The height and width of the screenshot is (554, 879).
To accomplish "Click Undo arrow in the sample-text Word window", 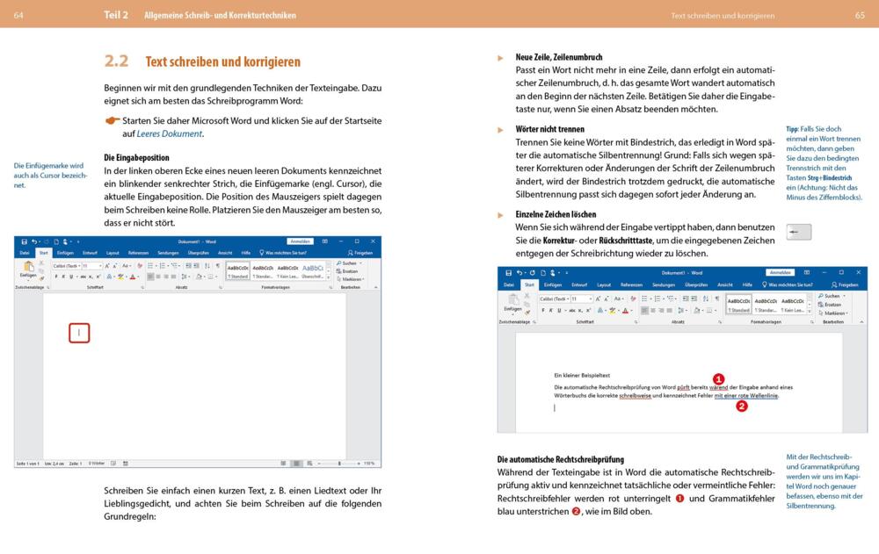I will pyautogui.click(x=519, y=273).
